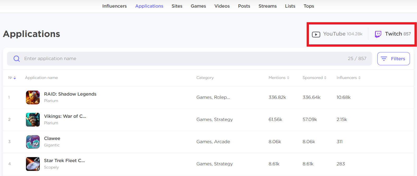The height and width of the screenshot is (176, 417).
Task: Click the 25 / 857 results counter
Action: pos(357,59)
